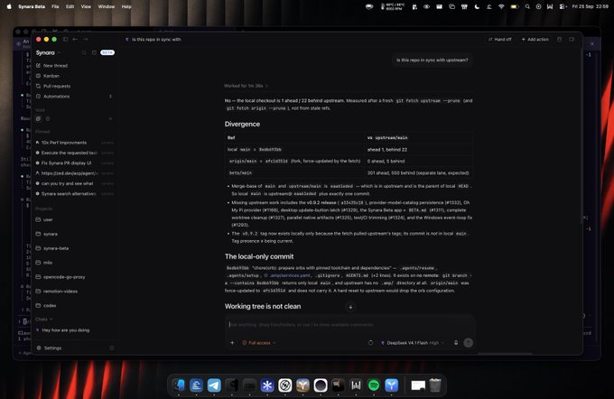The height and width of the screenshot is (399, 614).
Task: Toggle the bottom panel layout icon
Action: pos(559,39)
